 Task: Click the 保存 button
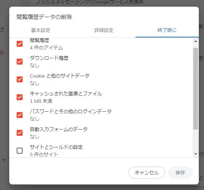click(x=180, y=173)
